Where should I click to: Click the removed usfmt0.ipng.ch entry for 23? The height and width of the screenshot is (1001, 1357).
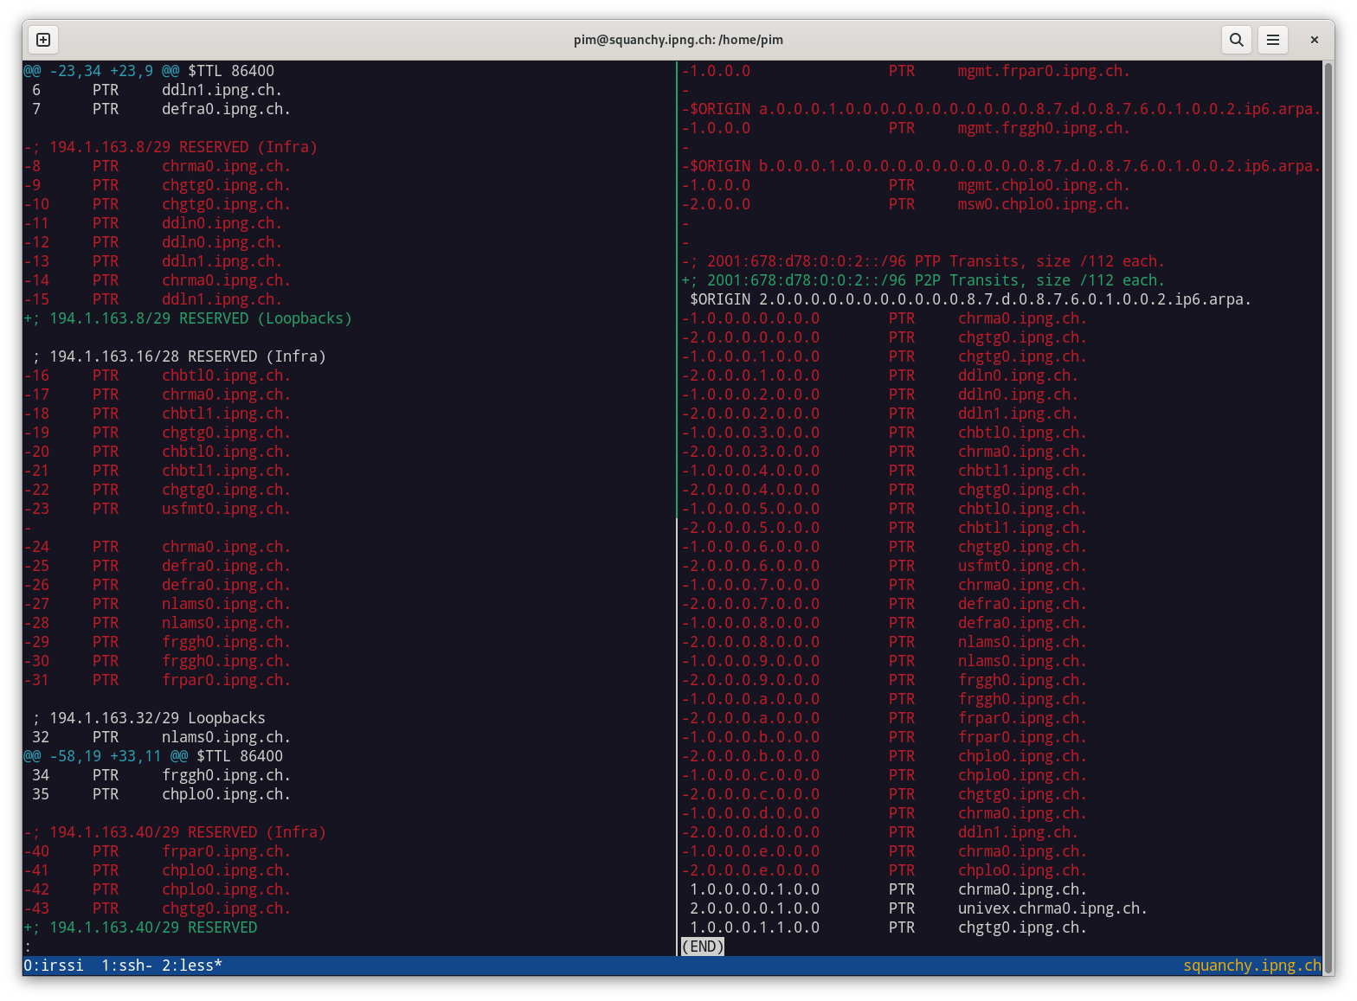(225, 509)
